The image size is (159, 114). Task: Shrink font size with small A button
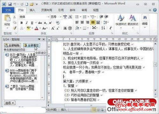pos(58,28)
